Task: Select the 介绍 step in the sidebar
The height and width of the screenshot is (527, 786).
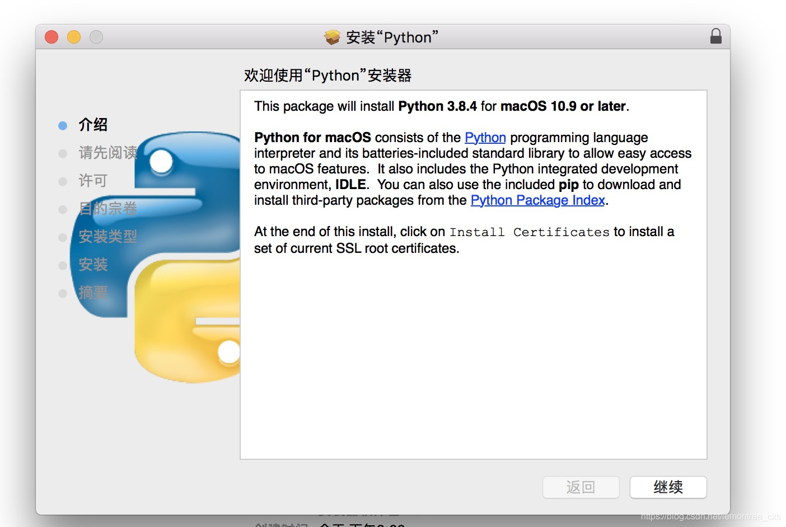Action: coord(94,125)
